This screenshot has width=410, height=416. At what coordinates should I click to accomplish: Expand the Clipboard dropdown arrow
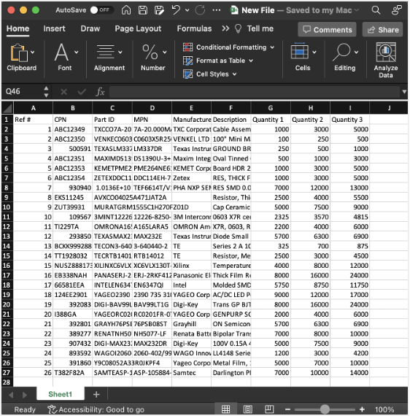pyautogui.click(x=33, y=53)
